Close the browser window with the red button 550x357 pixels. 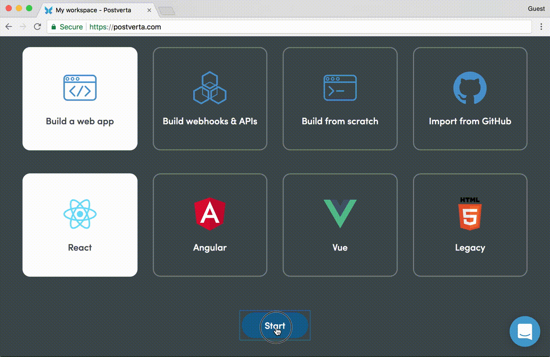click(x=9, y=8)
